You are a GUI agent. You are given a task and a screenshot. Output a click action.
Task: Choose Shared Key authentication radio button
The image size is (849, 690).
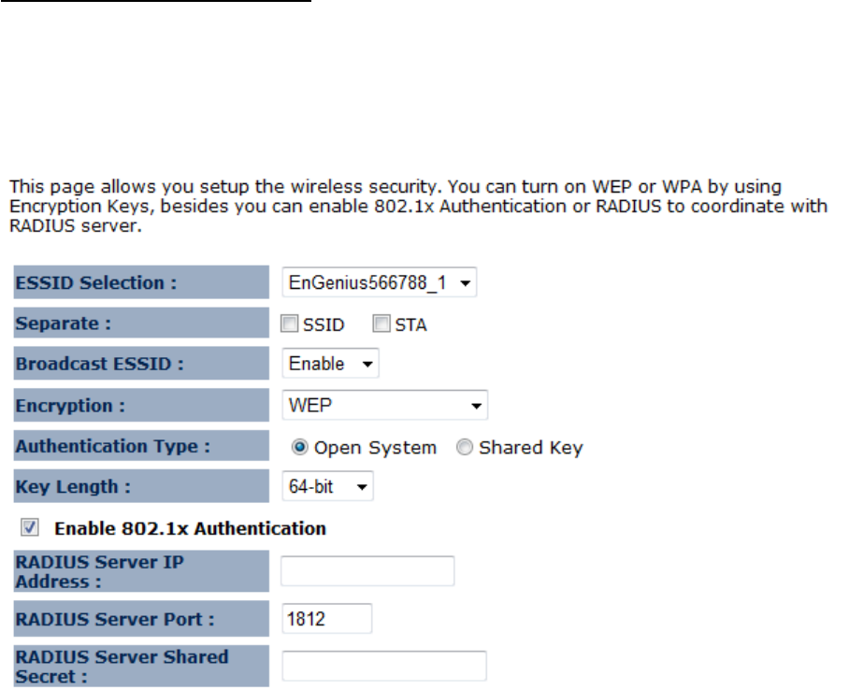tap(465, 448)
